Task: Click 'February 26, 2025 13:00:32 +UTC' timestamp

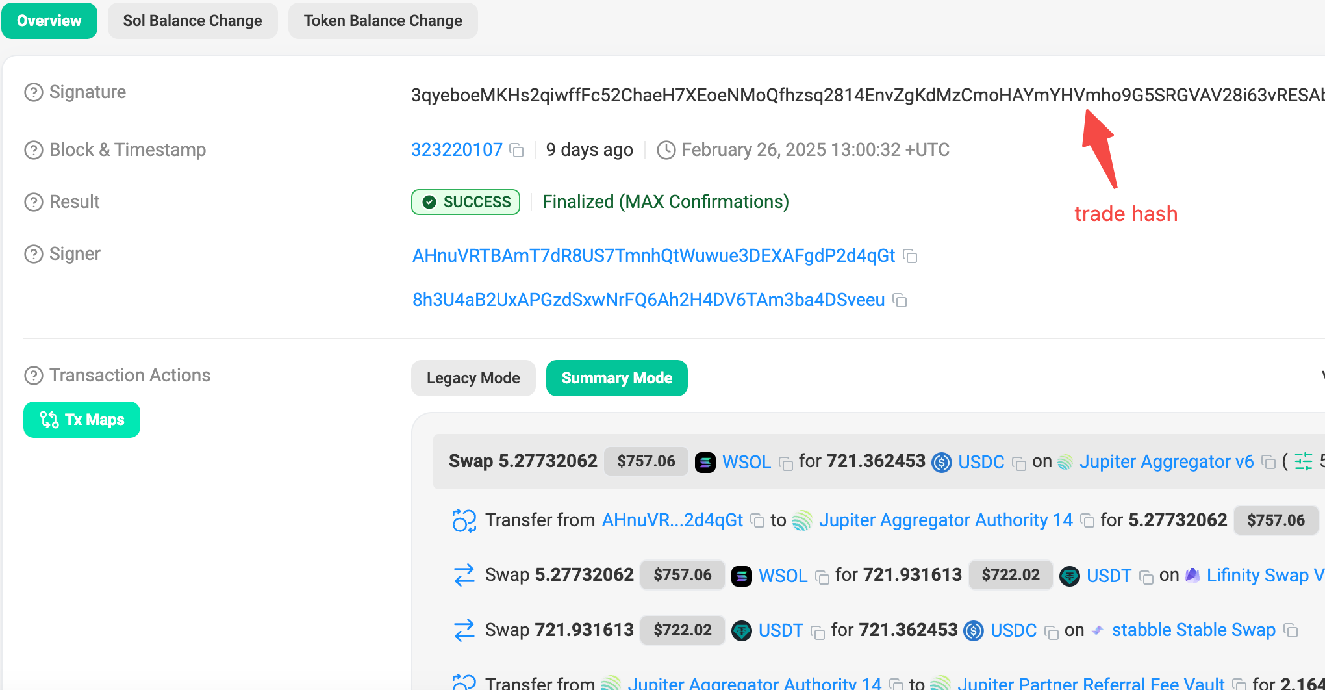Action: tap(816, 150)
